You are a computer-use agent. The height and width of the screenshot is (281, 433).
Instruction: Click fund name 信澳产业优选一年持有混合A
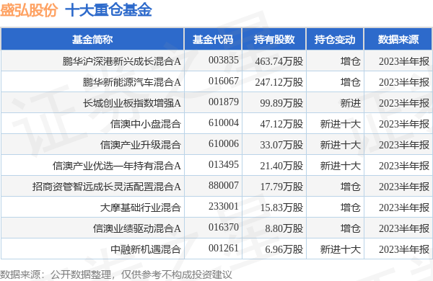coord(116,166)
